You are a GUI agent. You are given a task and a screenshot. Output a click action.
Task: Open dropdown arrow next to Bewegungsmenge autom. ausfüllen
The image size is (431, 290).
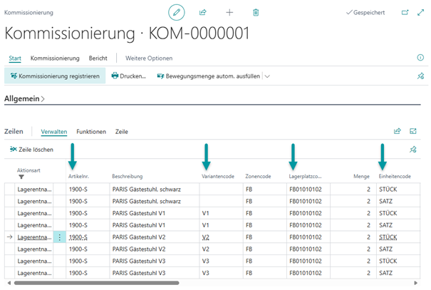[268, 76]
